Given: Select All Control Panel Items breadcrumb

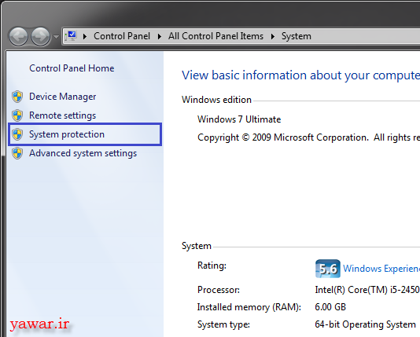Looking at the screenshot, I should [x=216, y=36].
